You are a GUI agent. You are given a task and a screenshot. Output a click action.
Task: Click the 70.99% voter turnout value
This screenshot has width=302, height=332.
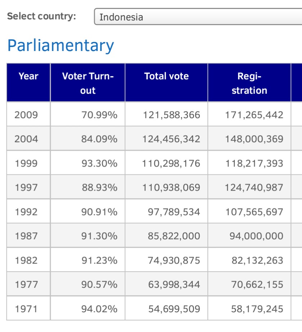click(x=99, y=115)
